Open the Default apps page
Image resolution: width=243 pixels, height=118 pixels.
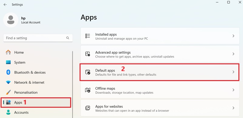click(x=160, y=72)
